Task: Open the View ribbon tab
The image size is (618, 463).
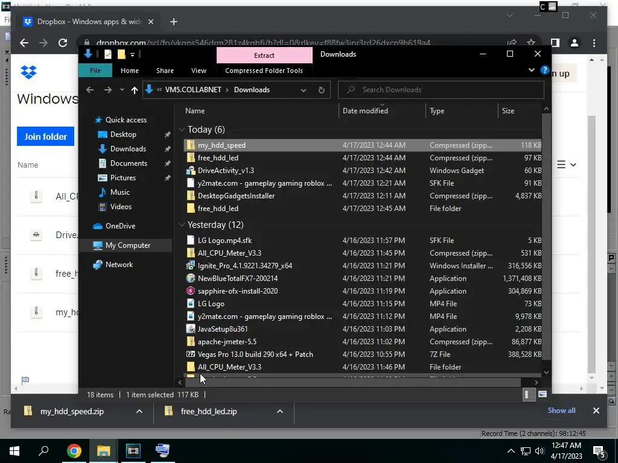Action: point(199,71)
